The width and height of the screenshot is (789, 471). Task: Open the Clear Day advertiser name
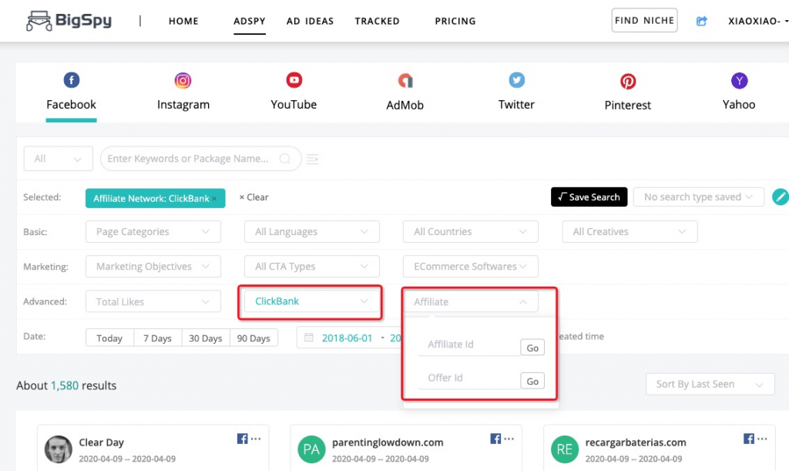101,442
